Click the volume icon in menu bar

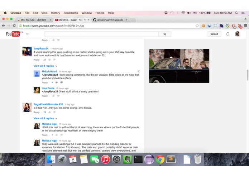(x=189, y=13)
